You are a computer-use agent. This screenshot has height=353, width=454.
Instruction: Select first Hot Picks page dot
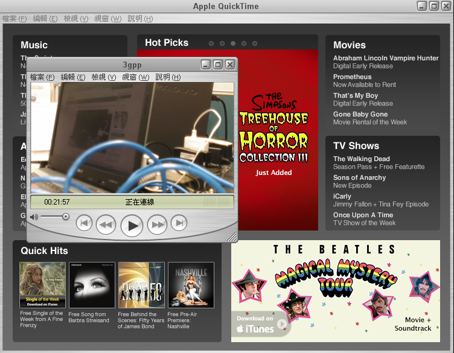pyautogui.click(x=211, y=43)
